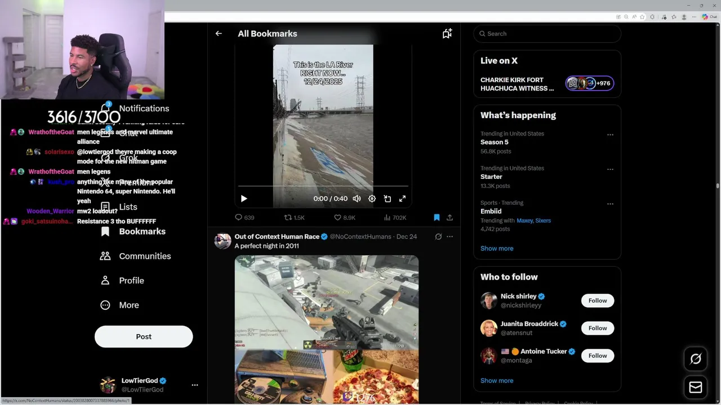
Task: Play the LA River video
Action: pos(244,199)
